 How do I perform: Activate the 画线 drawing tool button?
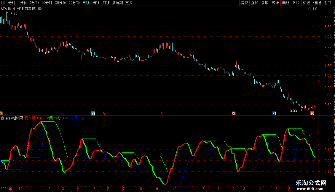pyautogui.click(x=285, y=3)
